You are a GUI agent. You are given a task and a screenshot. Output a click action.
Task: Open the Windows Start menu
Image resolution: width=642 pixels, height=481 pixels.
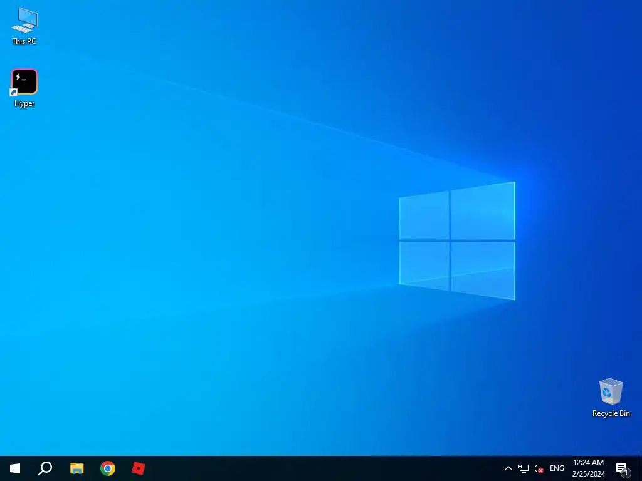[15, 468]
